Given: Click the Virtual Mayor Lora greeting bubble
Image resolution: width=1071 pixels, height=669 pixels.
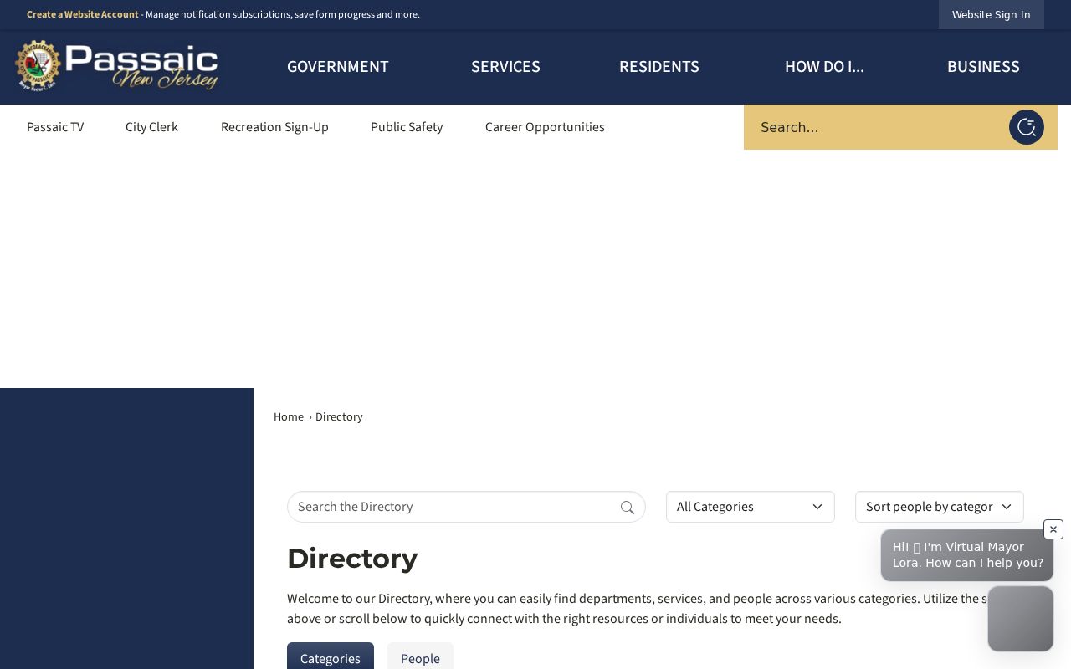Looking at the screenshot, I should (967, 555).
